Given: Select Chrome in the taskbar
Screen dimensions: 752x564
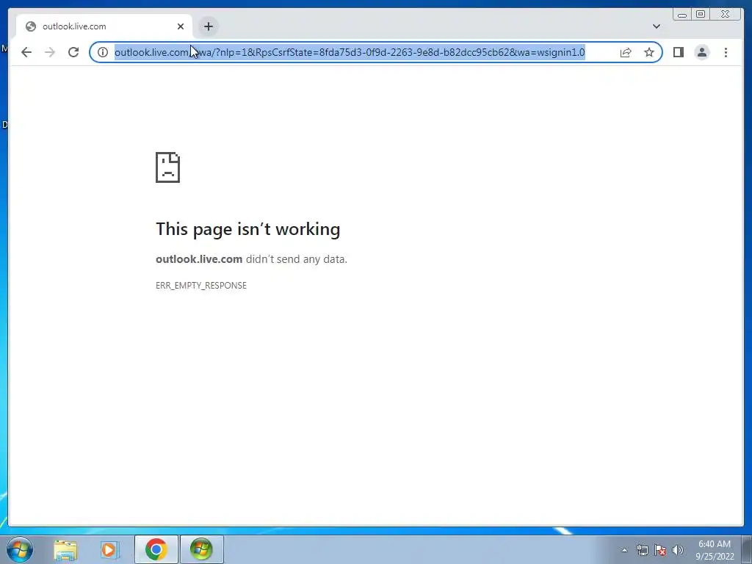Looking at the screenshot, I should click(156, 549).
